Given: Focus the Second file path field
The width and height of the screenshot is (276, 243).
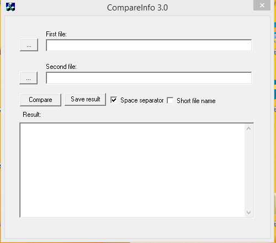Looking at the screenshot, I should [148, 78].
